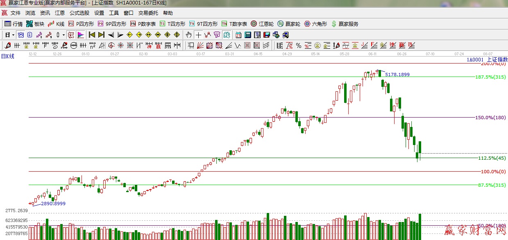The width and height of the screenshot is (508, 240).
Task: Open the 交易委托 menu
Action: tap(148, 13)
